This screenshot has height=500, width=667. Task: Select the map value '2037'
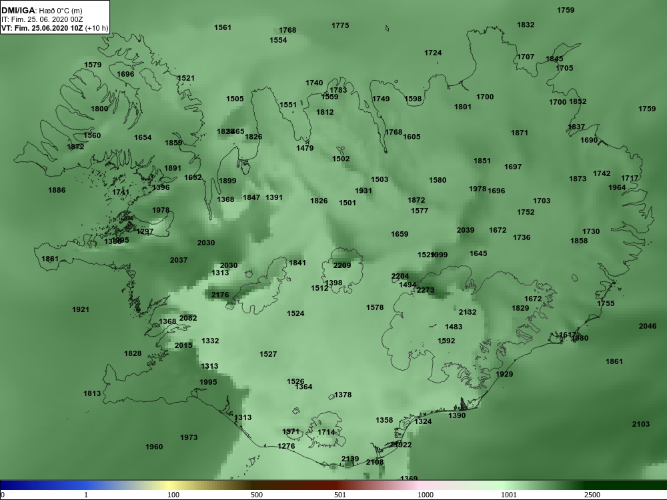(179, 260)
